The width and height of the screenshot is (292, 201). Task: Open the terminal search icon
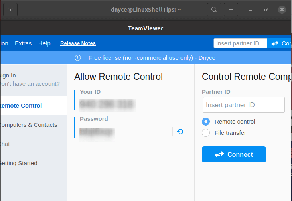[214, 10]
